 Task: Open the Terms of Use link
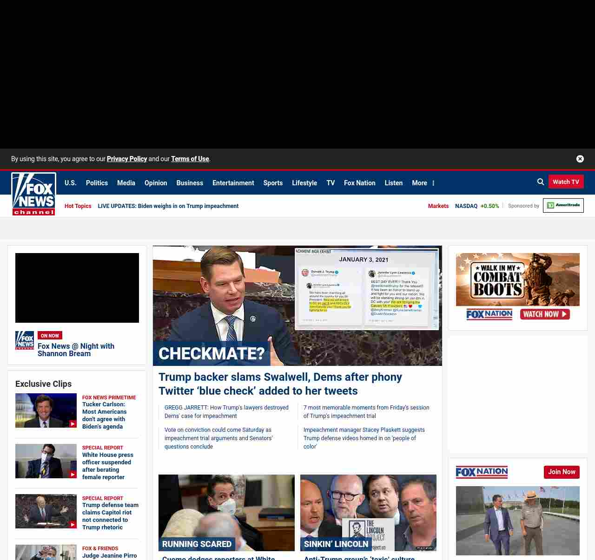pyautogui.click(x=190, y=159)
